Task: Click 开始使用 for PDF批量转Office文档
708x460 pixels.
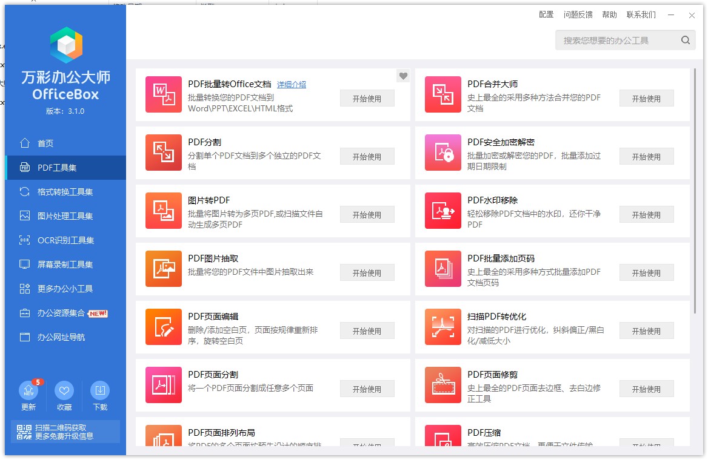Action: [367, 98]
